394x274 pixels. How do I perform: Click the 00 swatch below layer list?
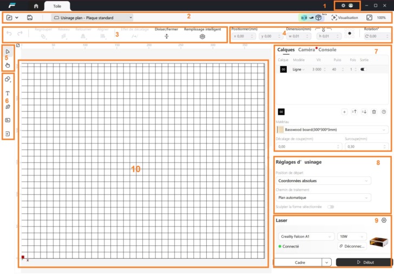click(x=281, y=112)
